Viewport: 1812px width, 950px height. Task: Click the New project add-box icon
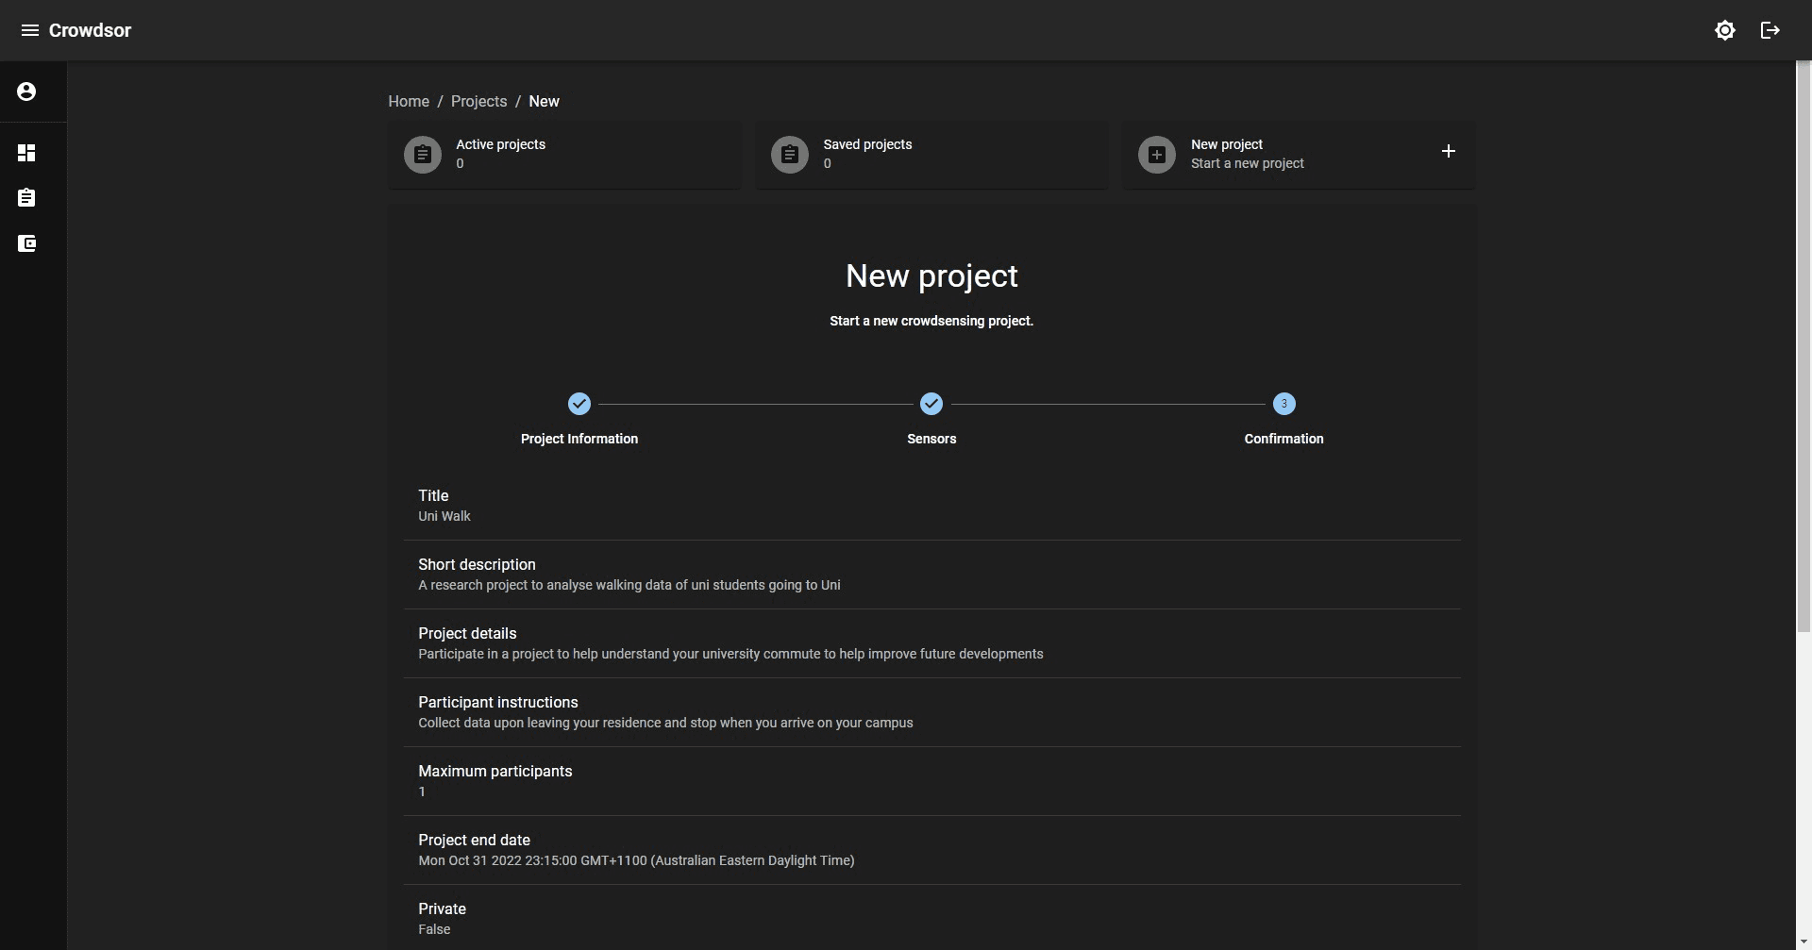point(1156,155)
